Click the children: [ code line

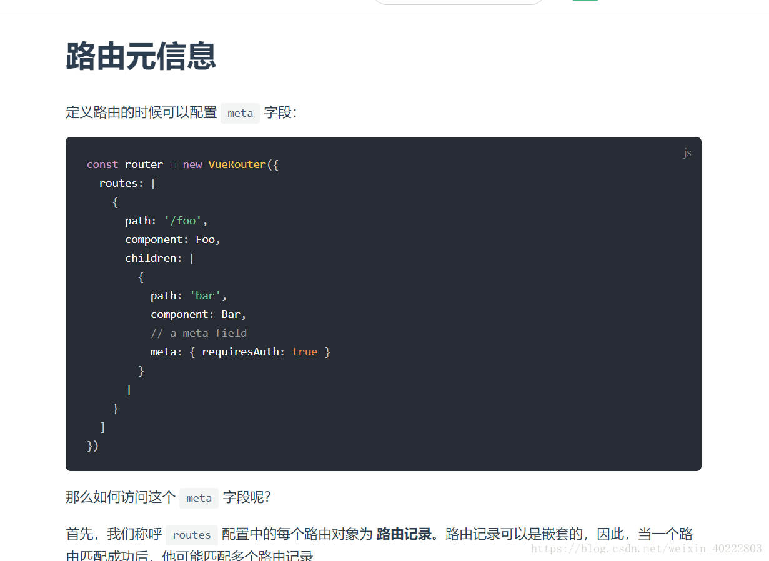click(x=160, y=258)
